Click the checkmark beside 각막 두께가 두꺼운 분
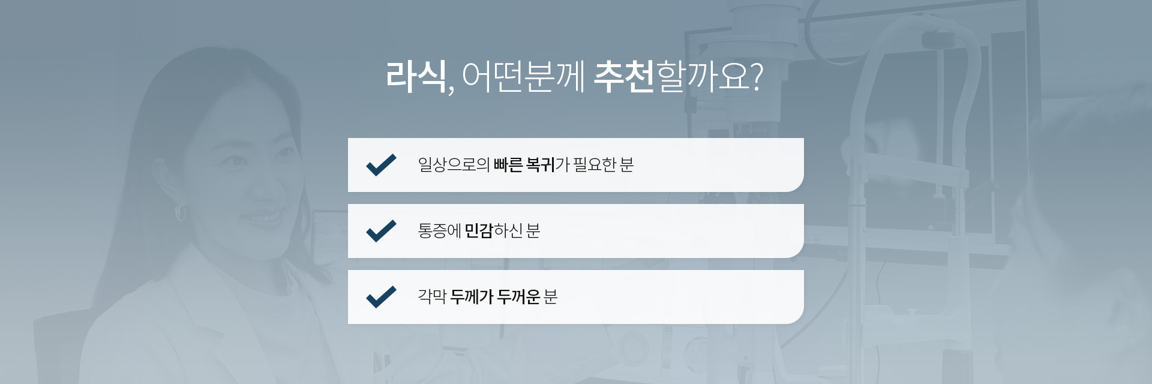The width and height of the screenshot is (1152, 384). (381, 297)
